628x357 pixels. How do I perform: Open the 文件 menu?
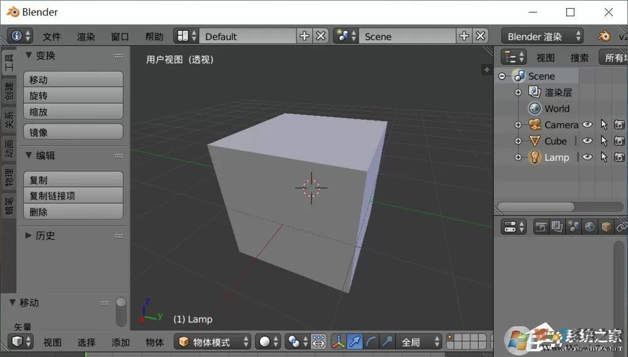pyautogui.click(x=52, y=37)
